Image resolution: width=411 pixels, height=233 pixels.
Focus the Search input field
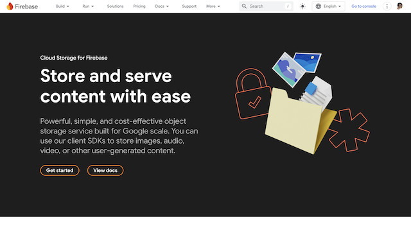point(266,6)
